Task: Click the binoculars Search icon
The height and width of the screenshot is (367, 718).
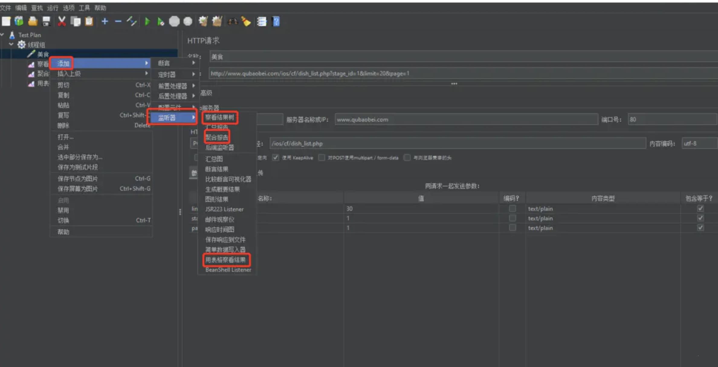Action: click(x=232, y=21)
